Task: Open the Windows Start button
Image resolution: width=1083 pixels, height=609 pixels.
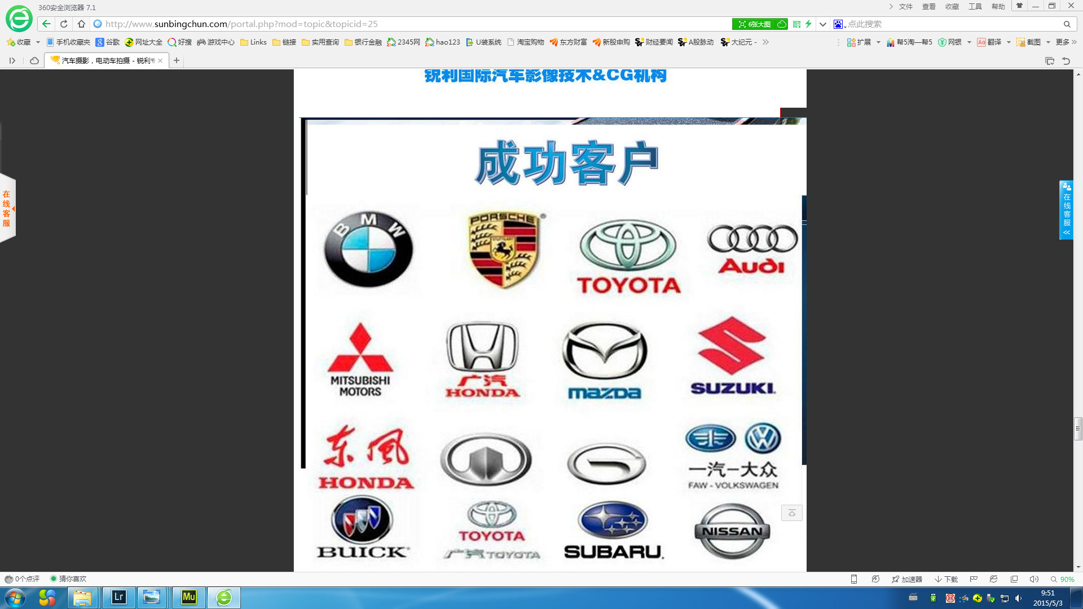Action: 15,598
